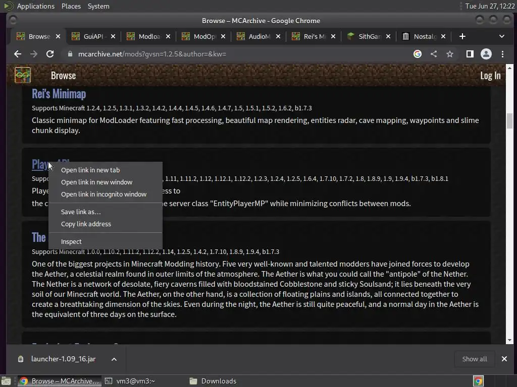Click the Google icon in address bar

pyautogui.click(x=418, y=54)
